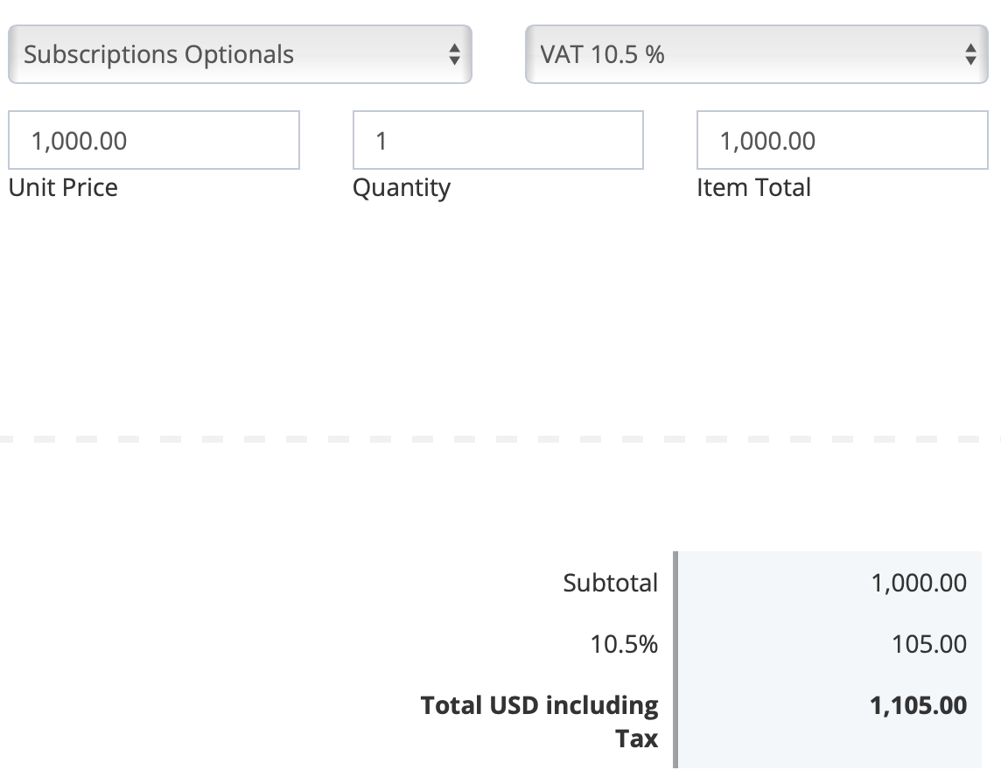Screen dimensions: 1001x770
Task: Click the bold 1,105.00 grand total
Action: tap(919, 705)
